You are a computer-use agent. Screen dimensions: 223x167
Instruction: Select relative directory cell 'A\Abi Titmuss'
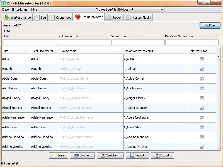point(155,88)
